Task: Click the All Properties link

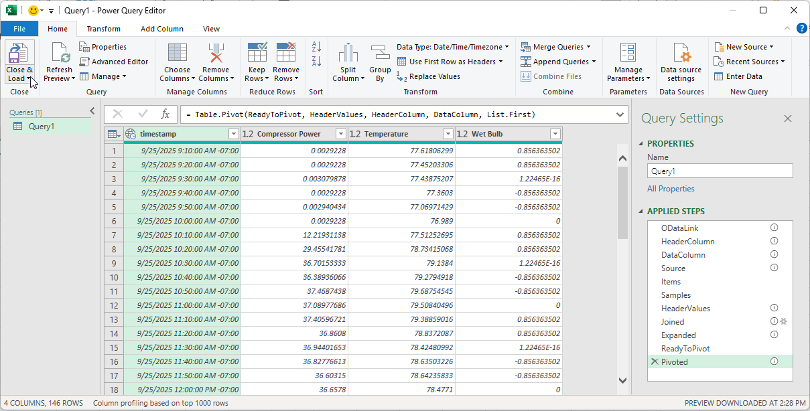Action: [671, 189]
